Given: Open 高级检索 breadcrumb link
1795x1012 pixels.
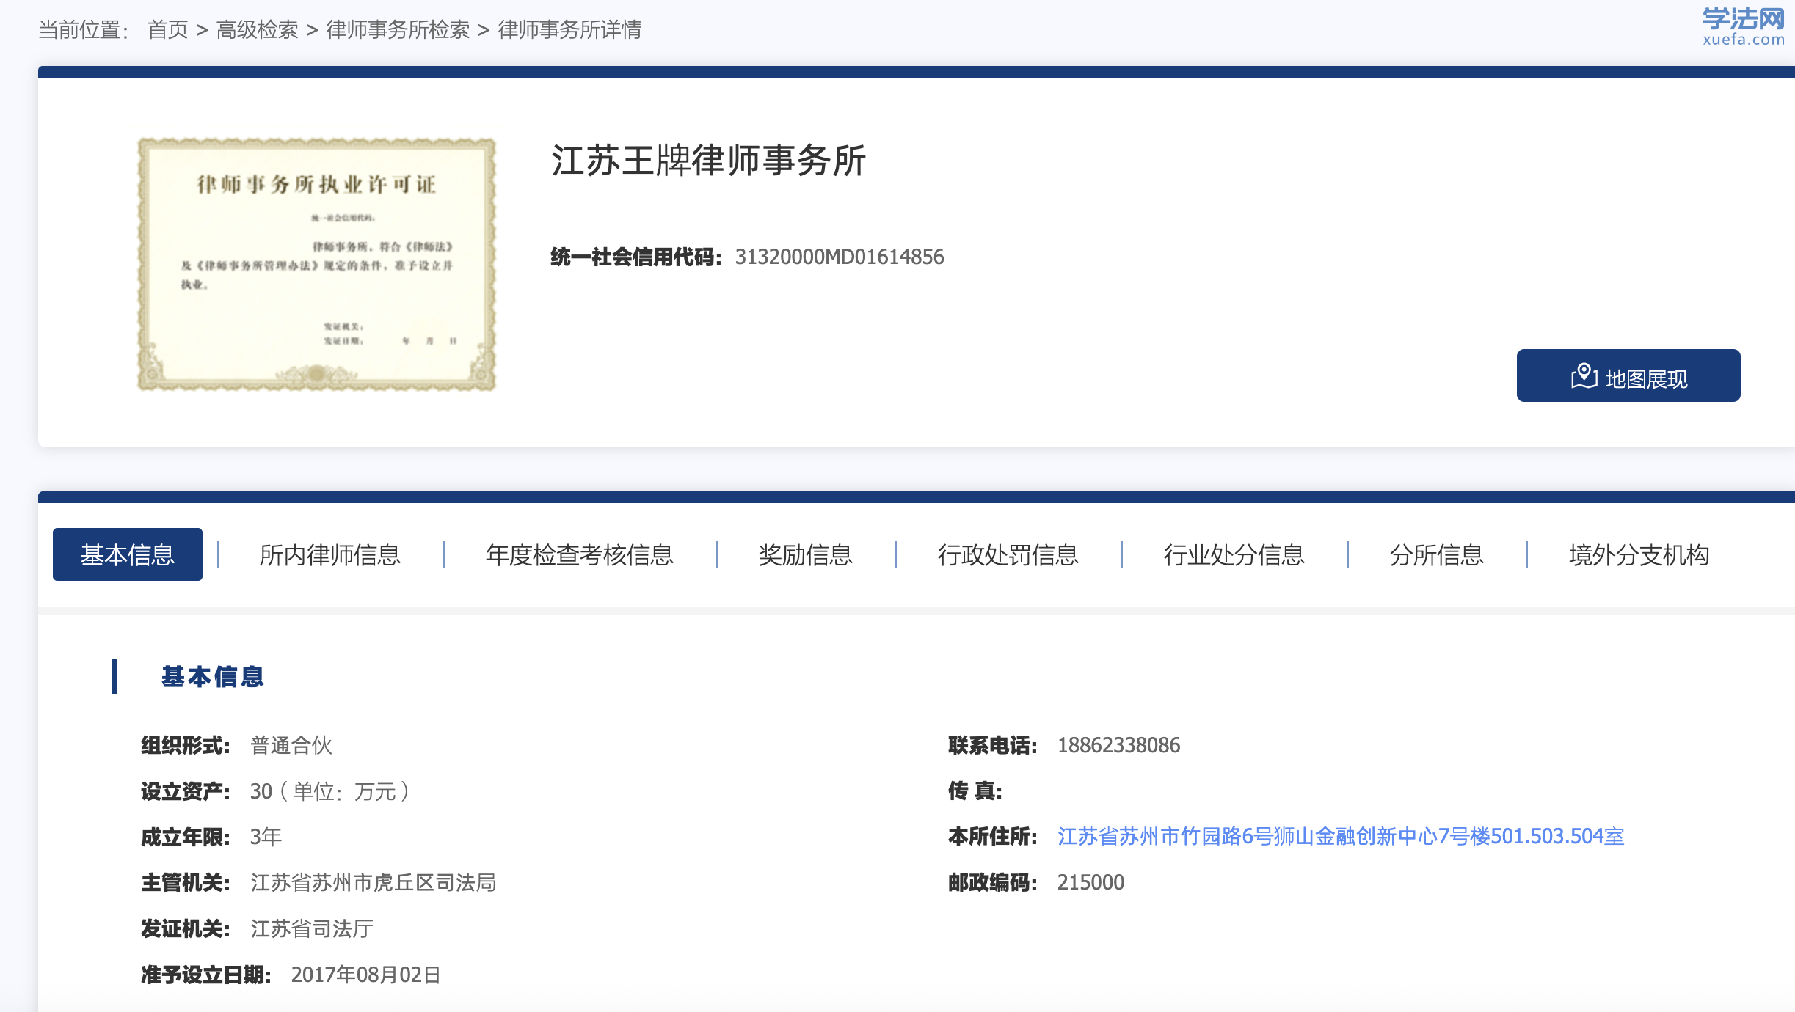Looking at the screenshot, I should (258, 30).
